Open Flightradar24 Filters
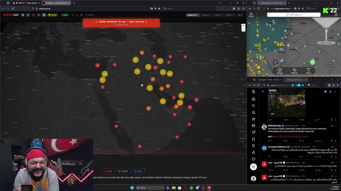 308,71
